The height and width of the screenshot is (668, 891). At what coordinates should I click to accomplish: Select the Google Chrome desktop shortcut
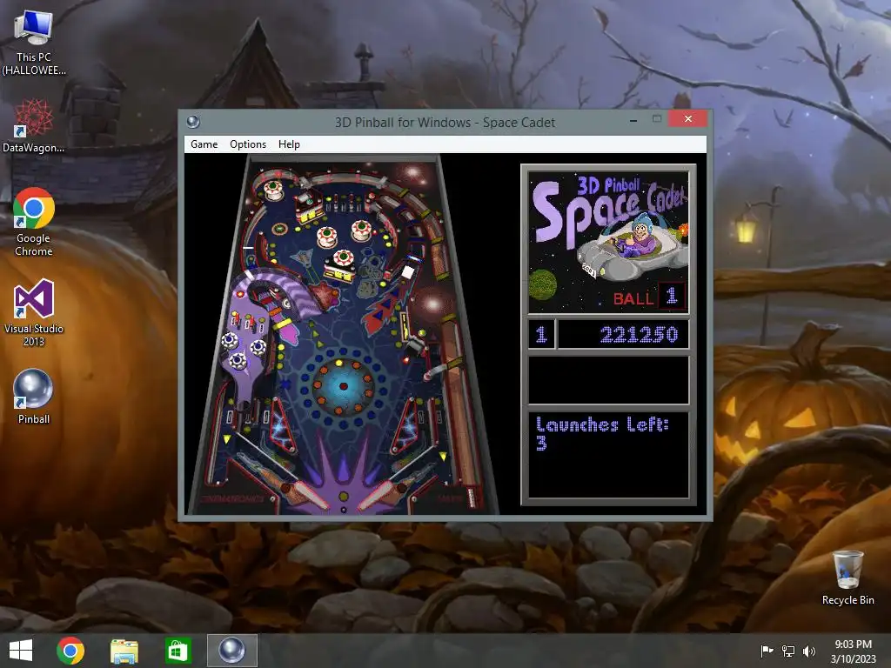pyautogui.click(x=34, y=222)
